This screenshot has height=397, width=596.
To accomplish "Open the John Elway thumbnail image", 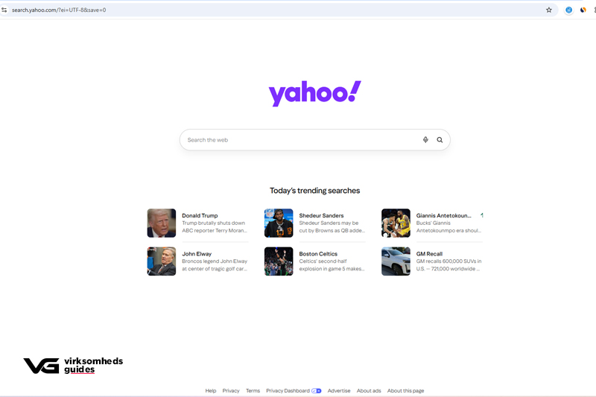I will (162, 261).
